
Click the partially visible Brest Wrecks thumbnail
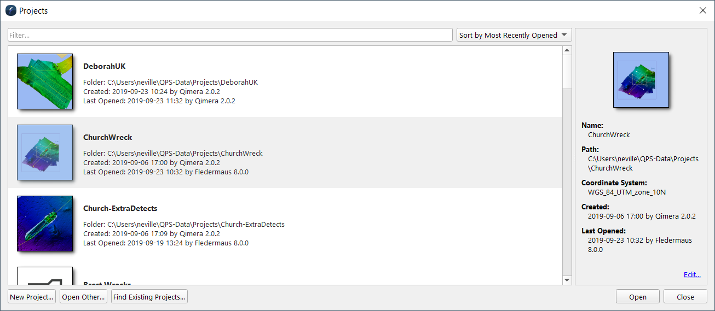[45, 276]
